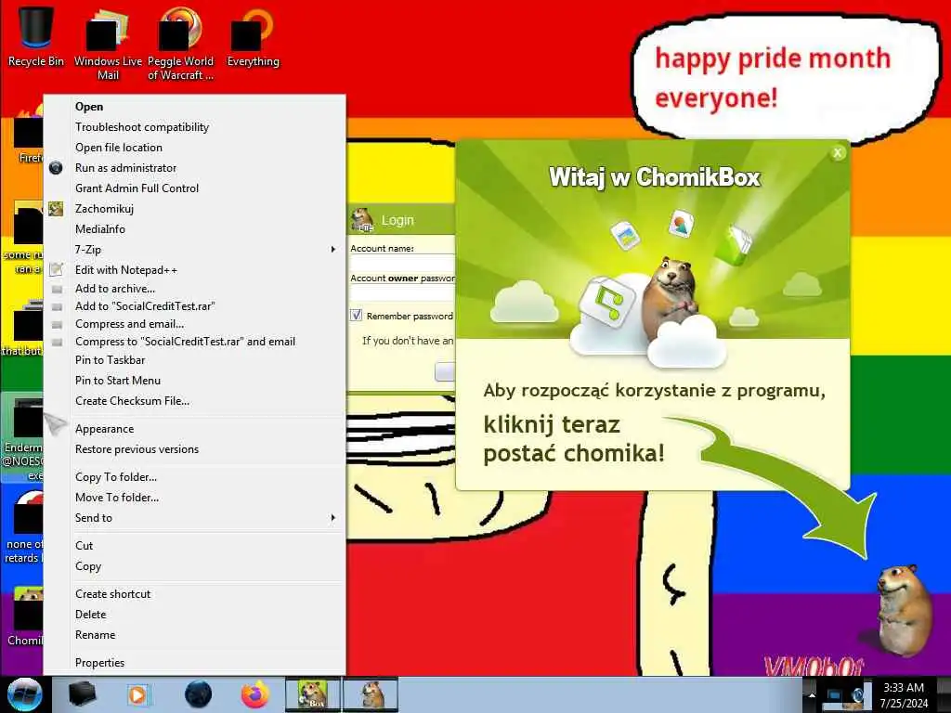Screen dimensions: 951x713
Task: Open the dark globe taskbar icon
Action: 198,694
